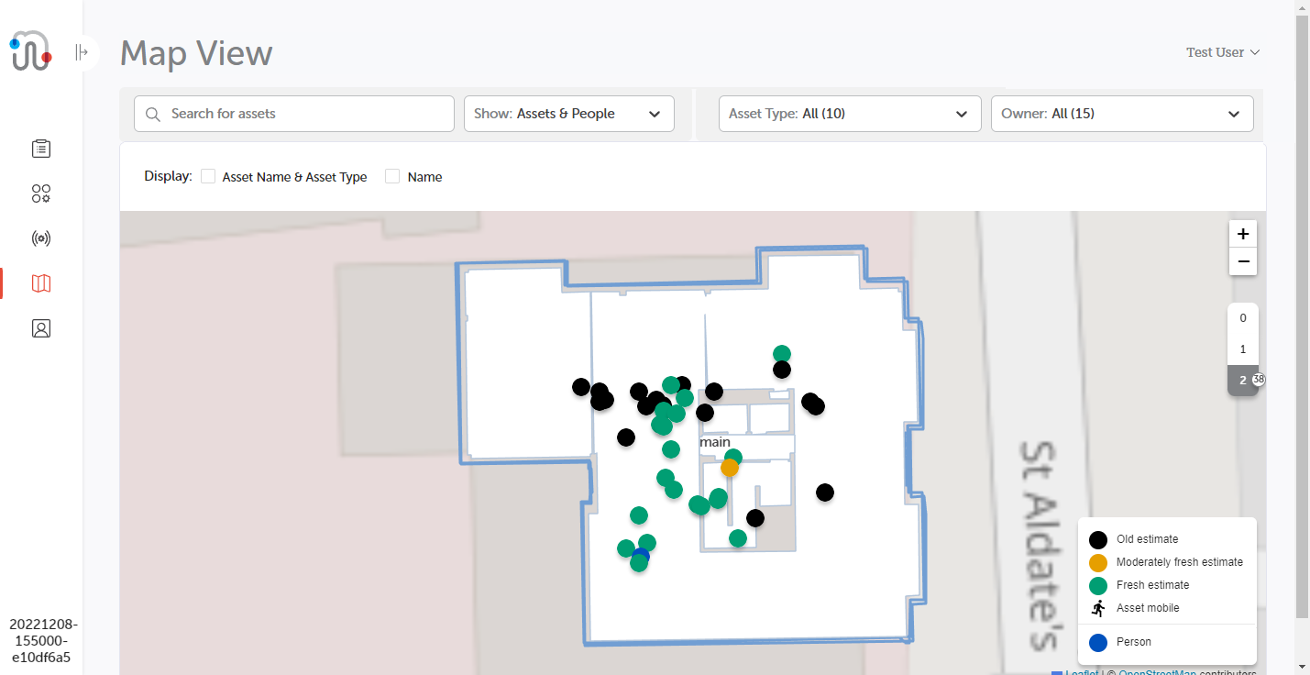
Task: Expand the sidebar with the collapse arrow icon
Action: (83, 52)
